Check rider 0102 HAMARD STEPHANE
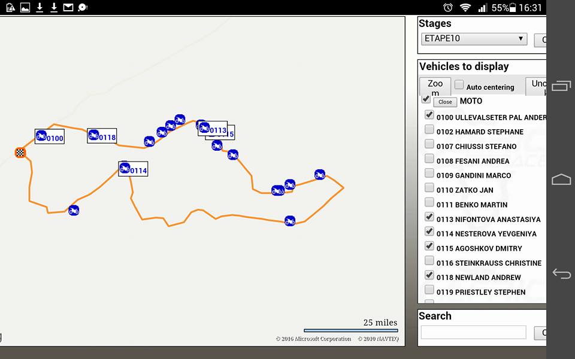The height and width of the screenshot is (359, 575). [x=429, y=129]
